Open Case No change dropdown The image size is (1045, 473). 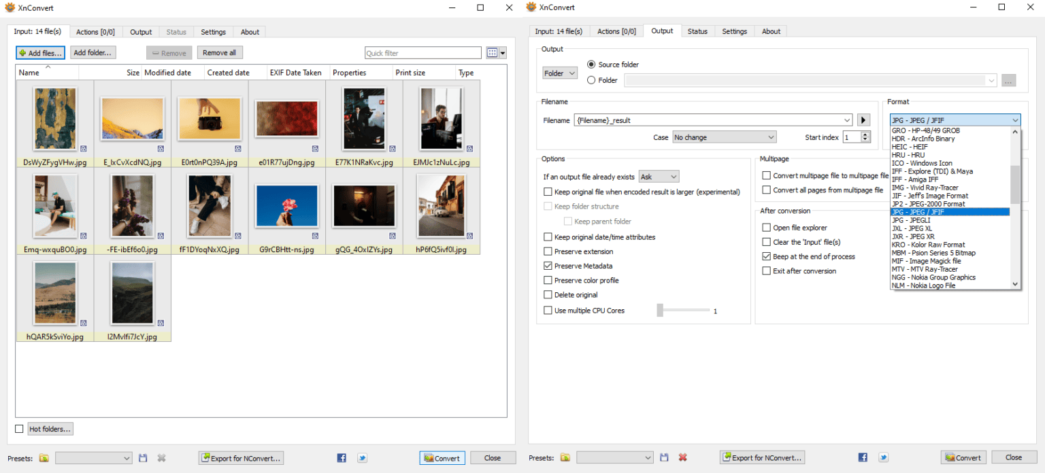tap(724, 137)
